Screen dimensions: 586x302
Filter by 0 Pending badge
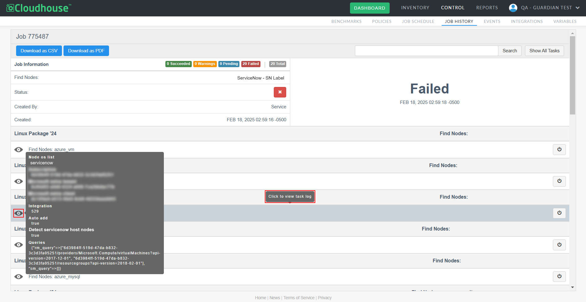point(229,64)
